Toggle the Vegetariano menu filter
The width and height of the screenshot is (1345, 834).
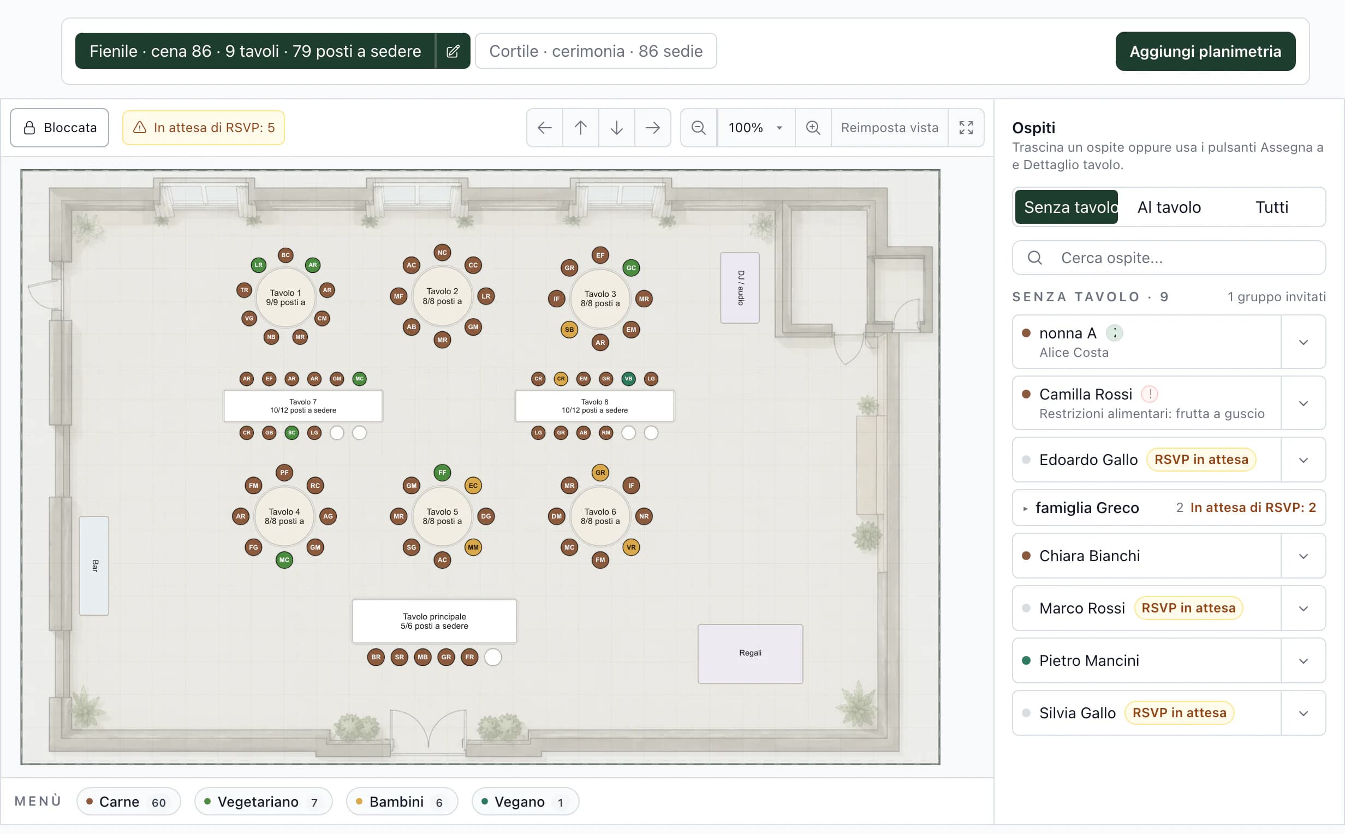(x=264, y=802)
